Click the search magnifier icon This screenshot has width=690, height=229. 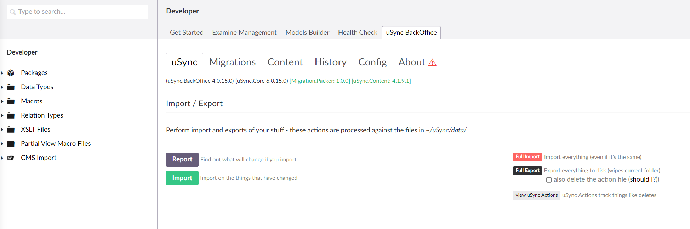pyautogui.click(x=13, y=12)
